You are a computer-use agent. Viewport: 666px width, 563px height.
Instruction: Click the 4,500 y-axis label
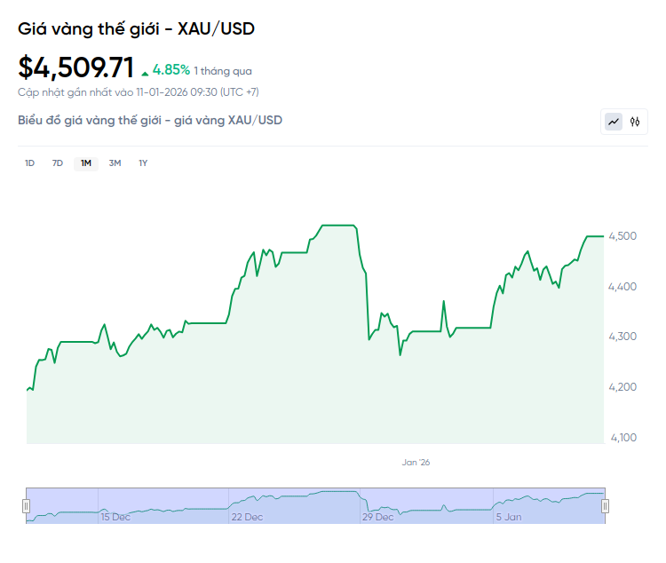click(x=624, y=236)
